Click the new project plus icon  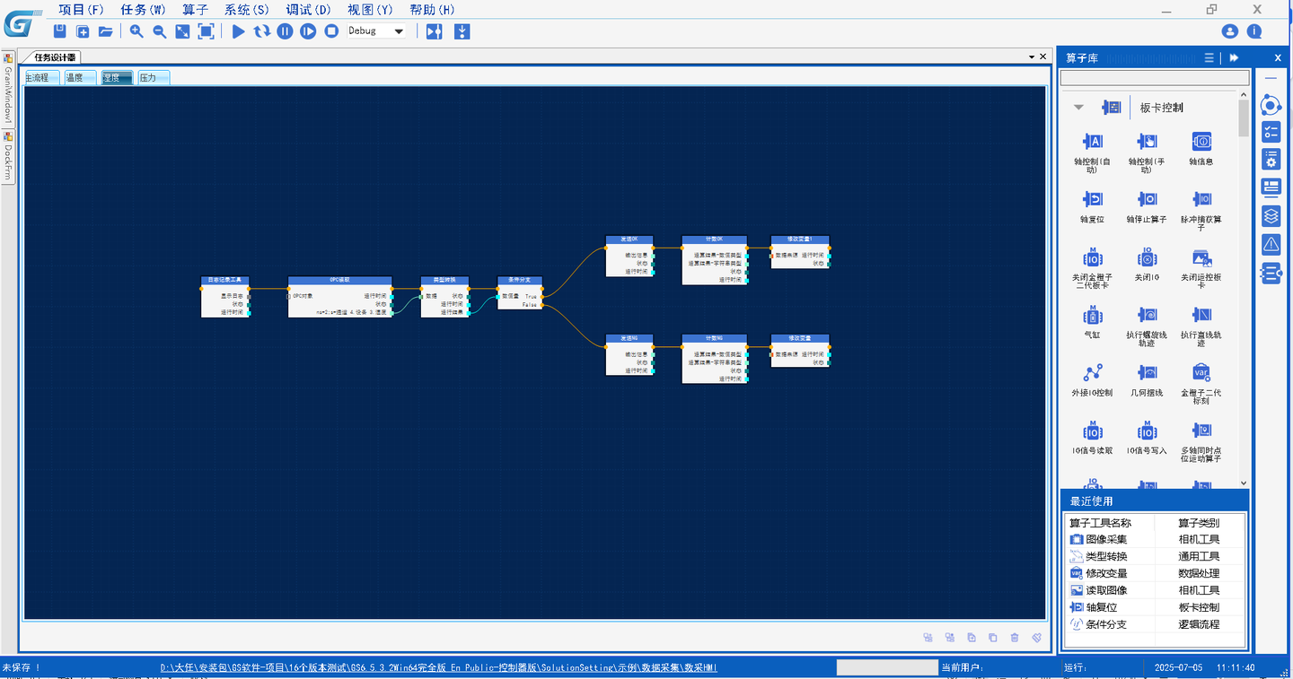[x=83, y=31]
